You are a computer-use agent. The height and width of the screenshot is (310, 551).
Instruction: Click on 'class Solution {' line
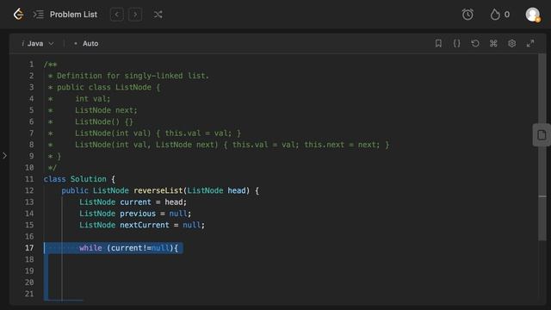click(79, 179)
